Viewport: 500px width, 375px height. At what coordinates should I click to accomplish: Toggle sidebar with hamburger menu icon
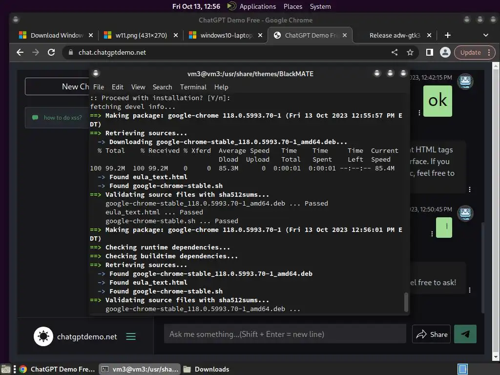click(131, 336)
